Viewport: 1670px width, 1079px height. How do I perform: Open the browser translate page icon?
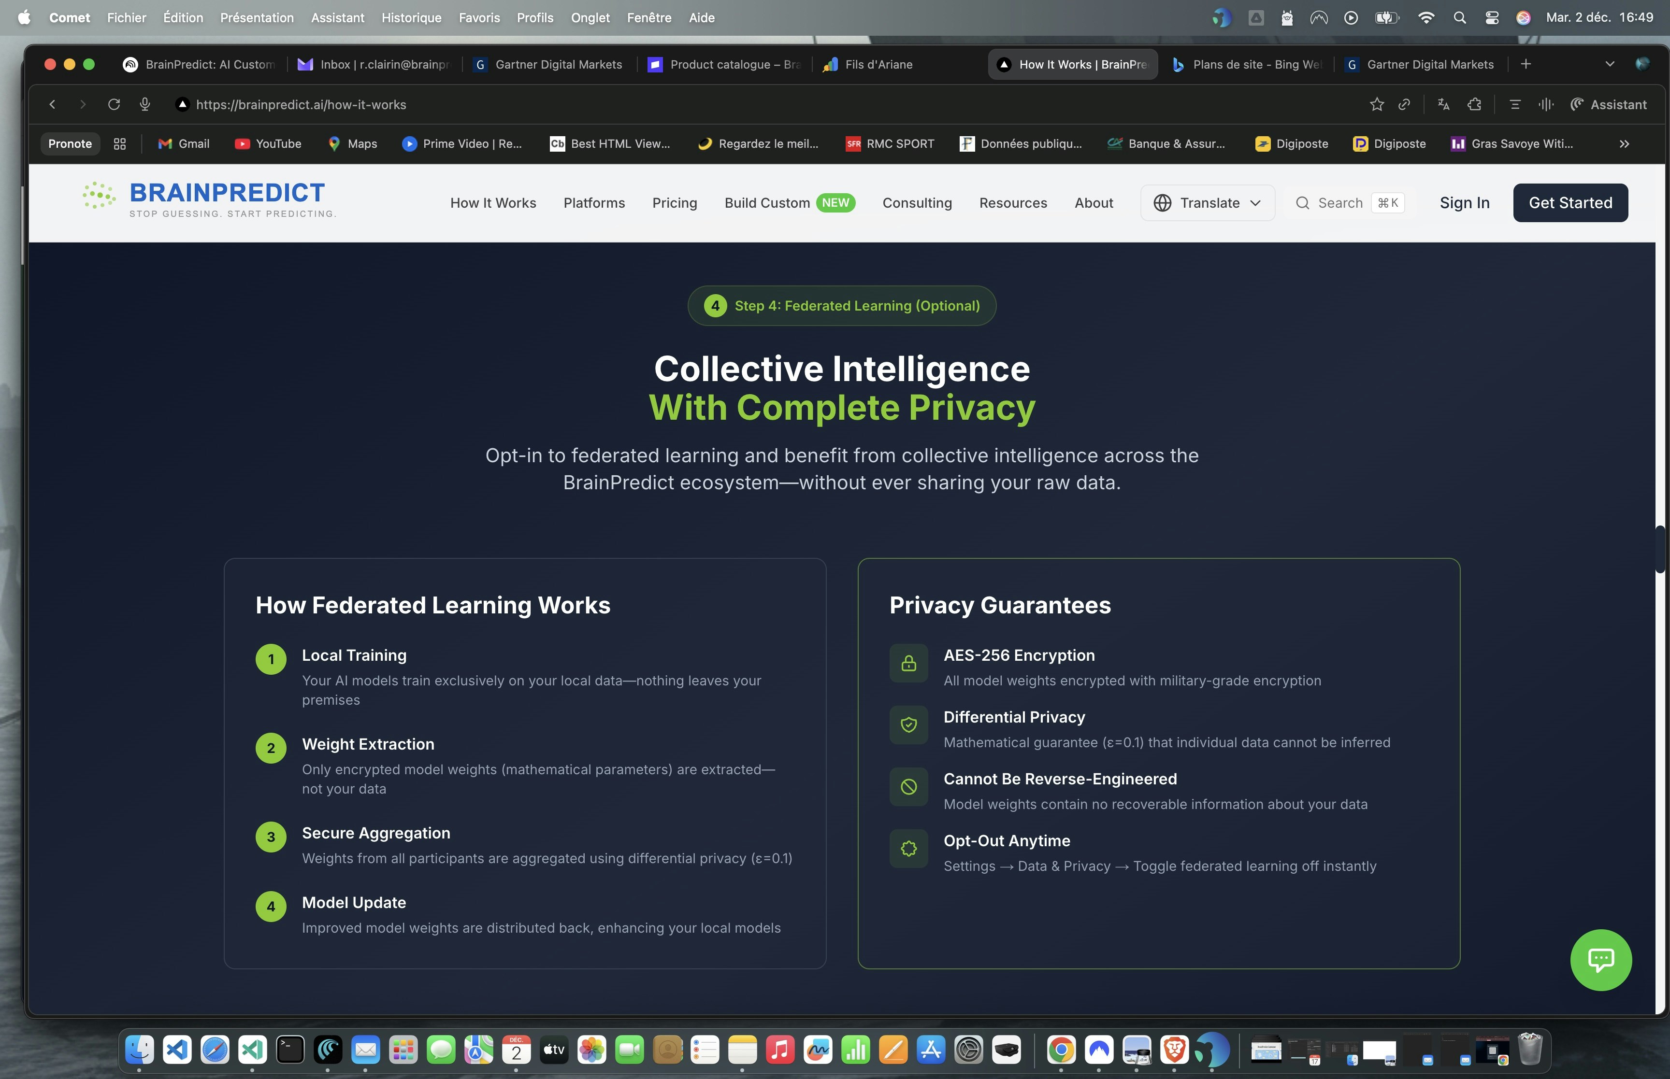click(1443, 104)
